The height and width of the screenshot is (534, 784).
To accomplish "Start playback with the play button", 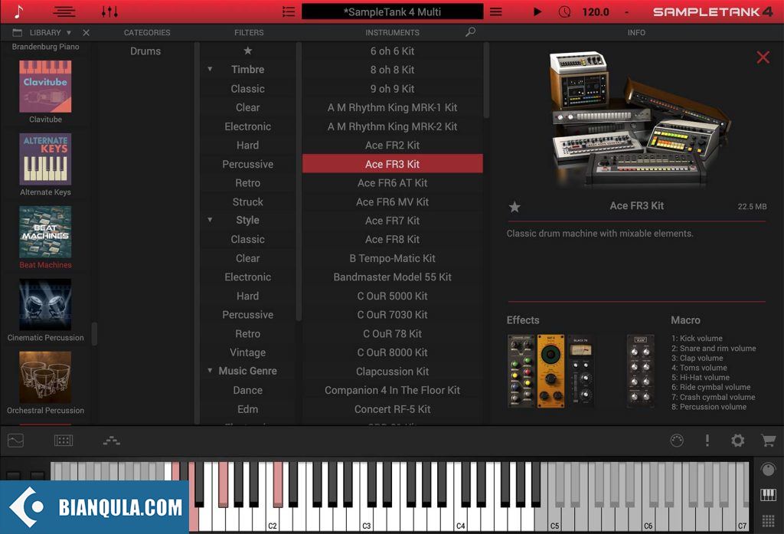I will [x=537, y=11].
